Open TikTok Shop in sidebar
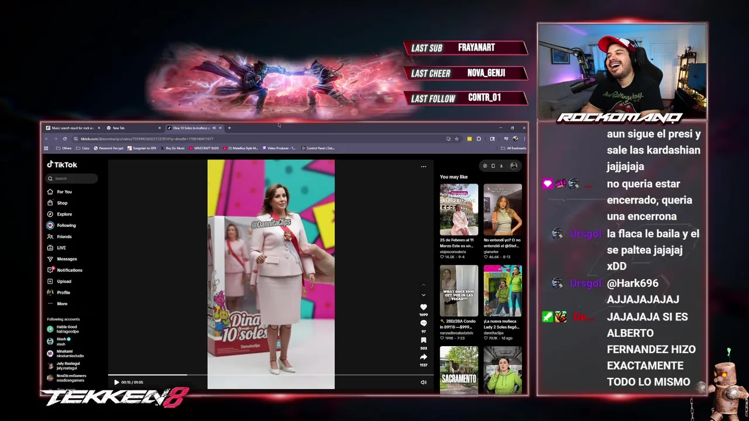 point(58,203)
